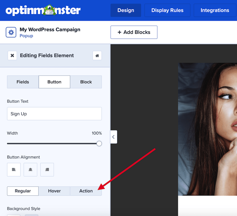Click the Button Text input field
The width and height of the screenshot is (237, 216).
tap(55, 114)
